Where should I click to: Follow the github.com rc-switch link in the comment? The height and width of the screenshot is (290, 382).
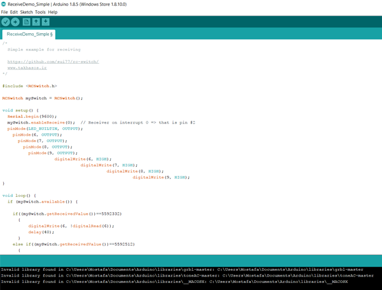tap(53, 62)
